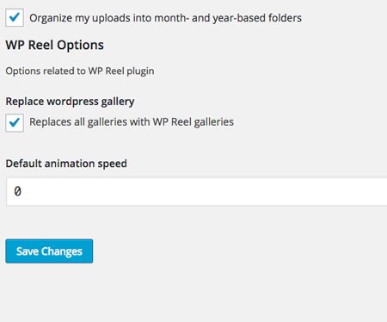Click the 'Default animation speed' field label

[x=66, y=164]
